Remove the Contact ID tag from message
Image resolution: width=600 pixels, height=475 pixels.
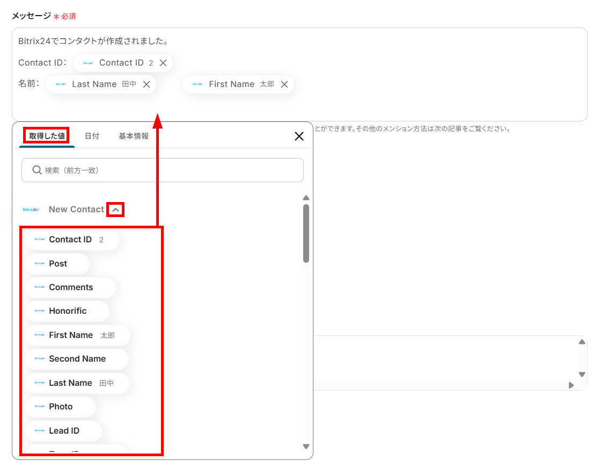(x=163, y=63)
